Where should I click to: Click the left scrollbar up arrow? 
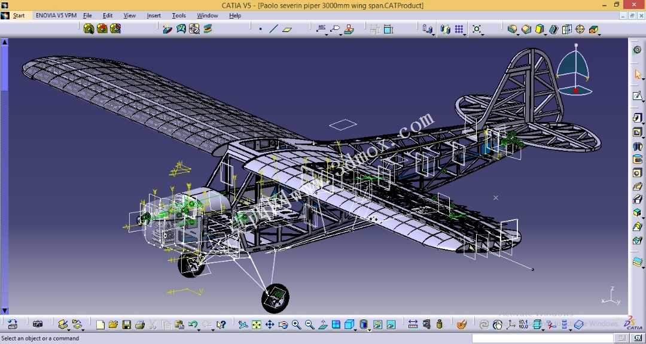(5, 42)
